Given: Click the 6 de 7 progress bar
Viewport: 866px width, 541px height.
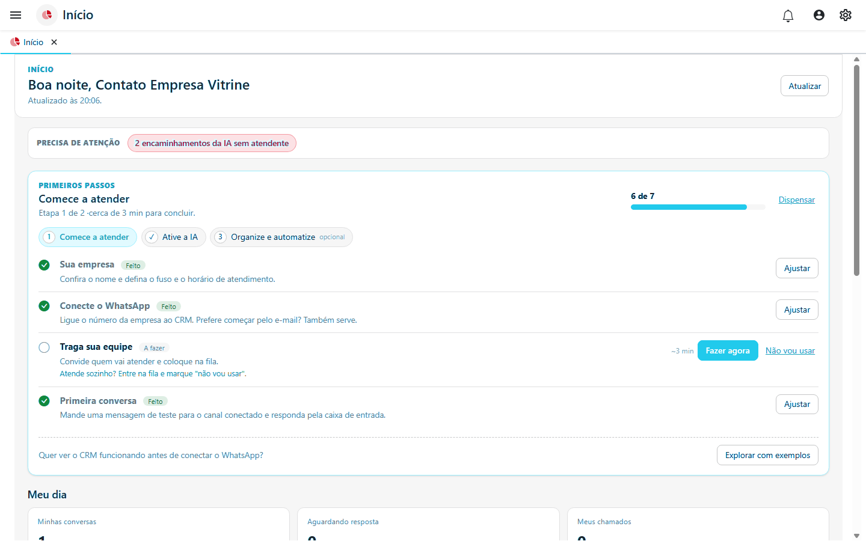Looking at the screenshot, I should [698, 207].
